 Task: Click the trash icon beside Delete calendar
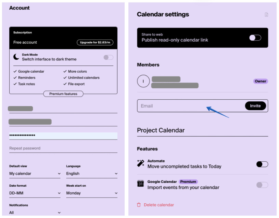tap(139, 205)
